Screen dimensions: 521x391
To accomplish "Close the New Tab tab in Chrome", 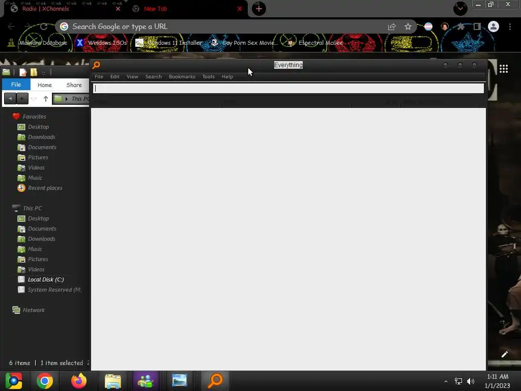I will [240, 9].
